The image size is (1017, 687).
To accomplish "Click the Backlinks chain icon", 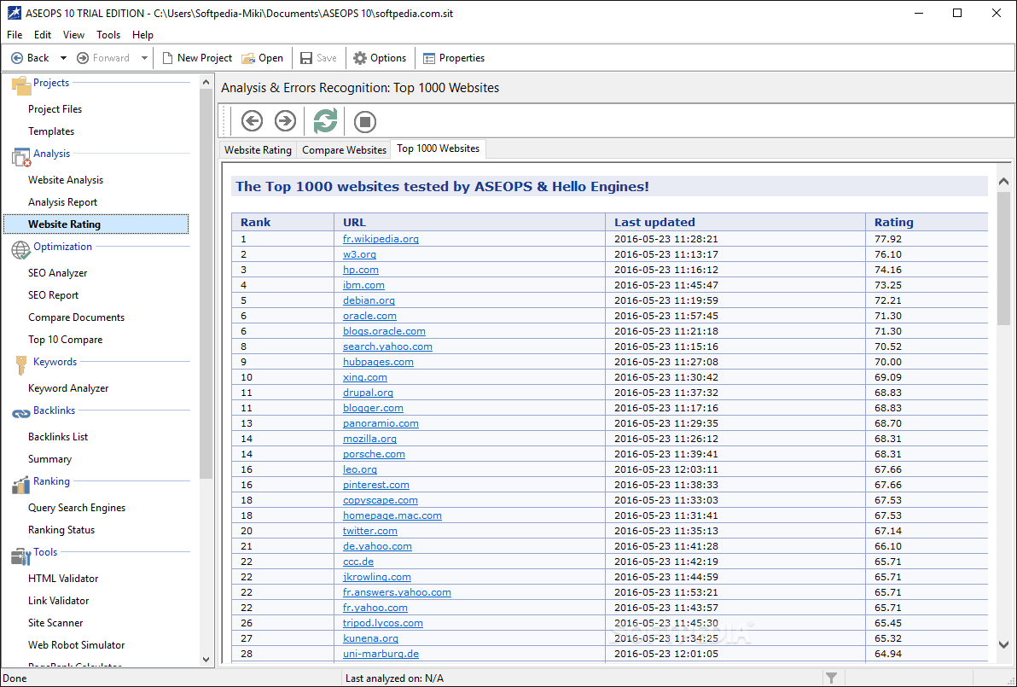I will click(x=20, y=413).
